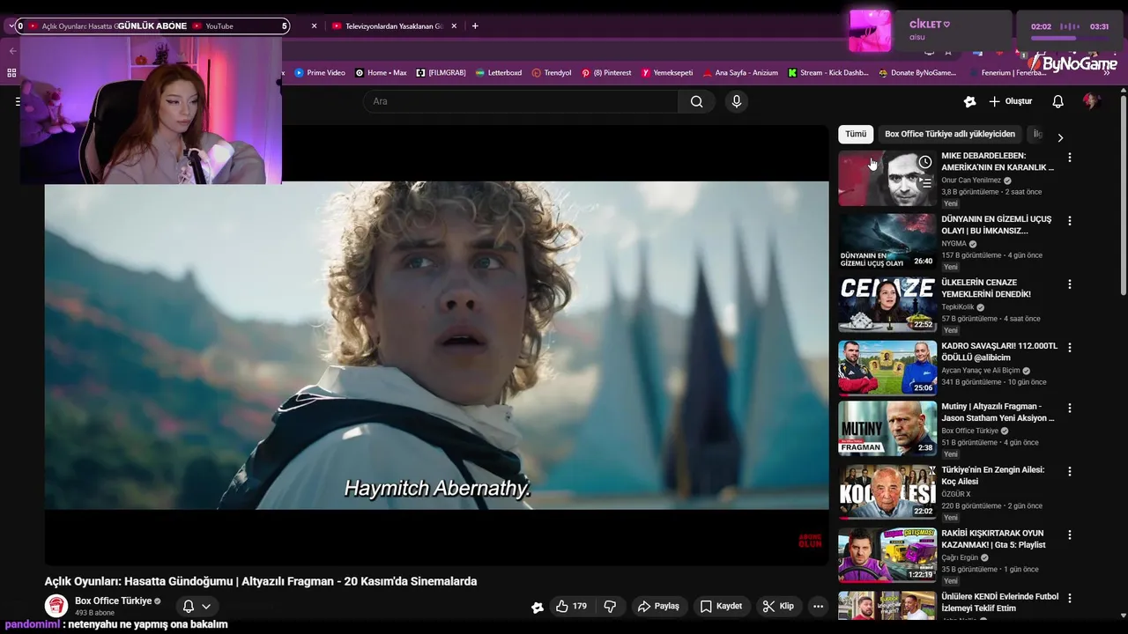1128x634 pixels.
Task: Click Çağrı Ergün channel name
Action: pos(961,557)
